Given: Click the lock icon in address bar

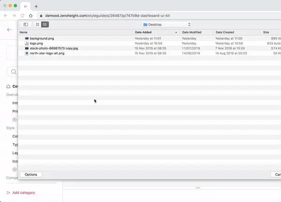Looking at the screenshot, I should pyautogui.click(x=41, y=16).
